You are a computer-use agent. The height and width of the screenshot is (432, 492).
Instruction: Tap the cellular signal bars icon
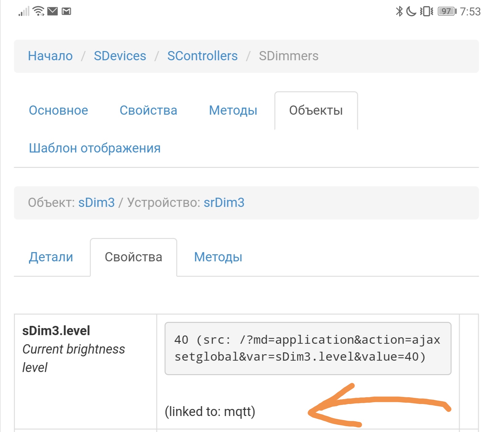coord(24,11)
